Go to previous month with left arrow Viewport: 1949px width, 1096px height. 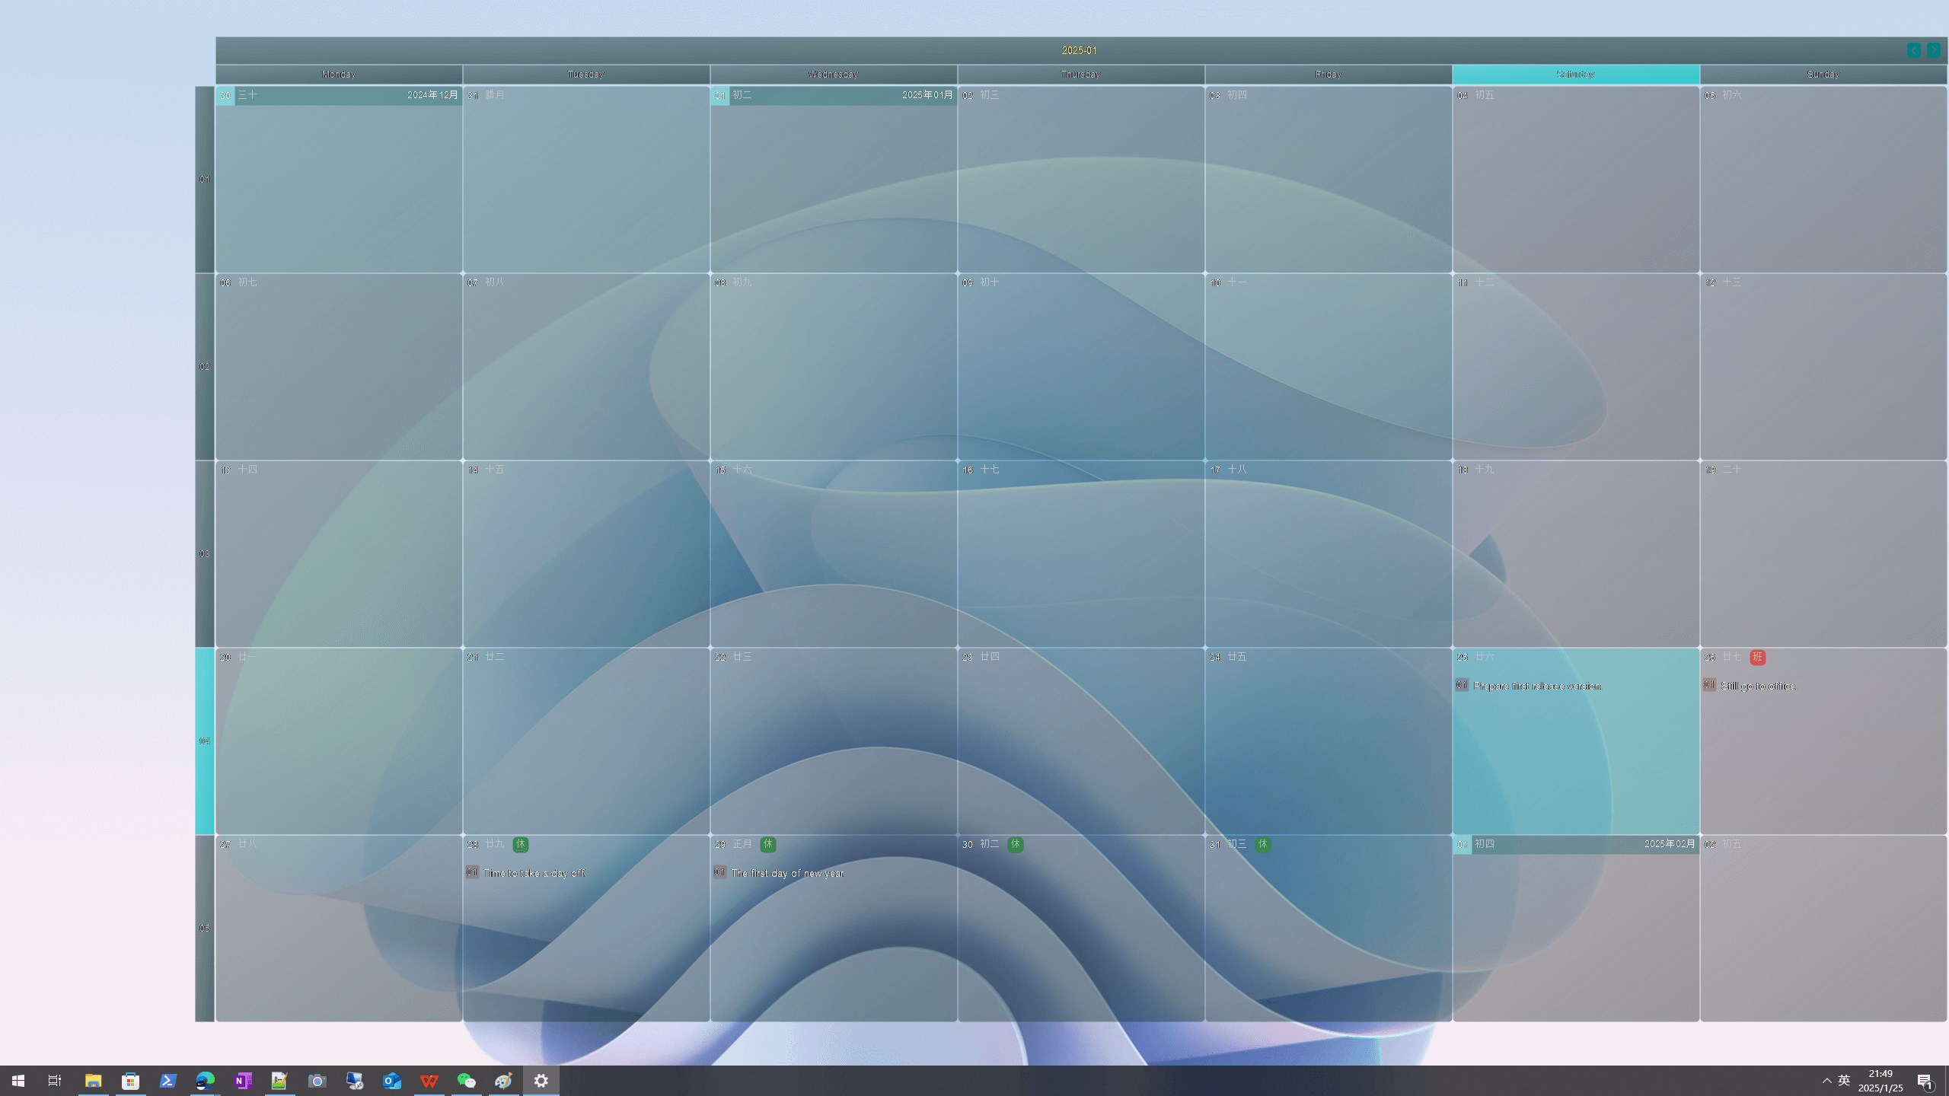pyautogui.click(x=1913, y=50)
